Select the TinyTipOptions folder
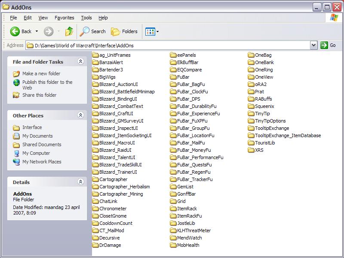Screen dimensions: 344x258 point(270,121)
